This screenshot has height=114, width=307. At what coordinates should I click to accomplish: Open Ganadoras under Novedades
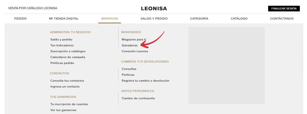(130, 45)
